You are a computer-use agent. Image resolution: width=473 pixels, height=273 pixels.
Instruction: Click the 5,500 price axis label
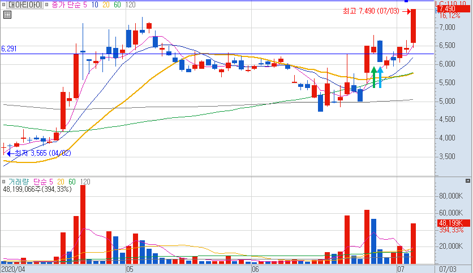click(x=447, y=83)
